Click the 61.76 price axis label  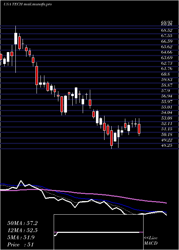pyautogui.click(x=166, y=69)
